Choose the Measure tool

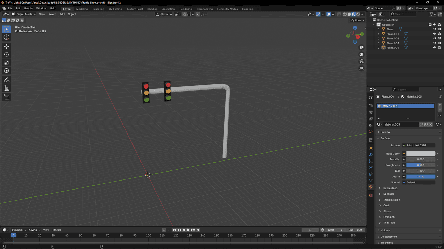[6, 88]
